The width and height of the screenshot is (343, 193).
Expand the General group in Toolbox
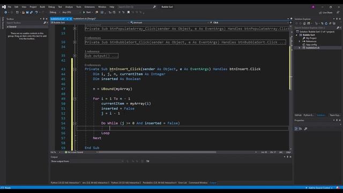point(8,27)
